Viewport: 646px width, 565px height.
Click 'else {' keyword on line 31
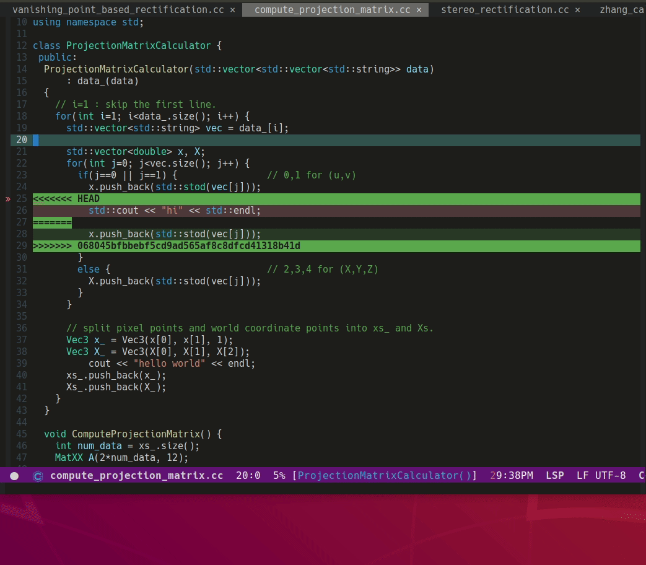point(94,269)
